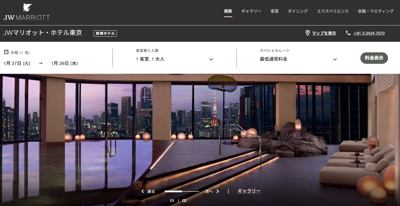Click the map pin icon
The width and height of the screenshot is (400, 206).
308,33
